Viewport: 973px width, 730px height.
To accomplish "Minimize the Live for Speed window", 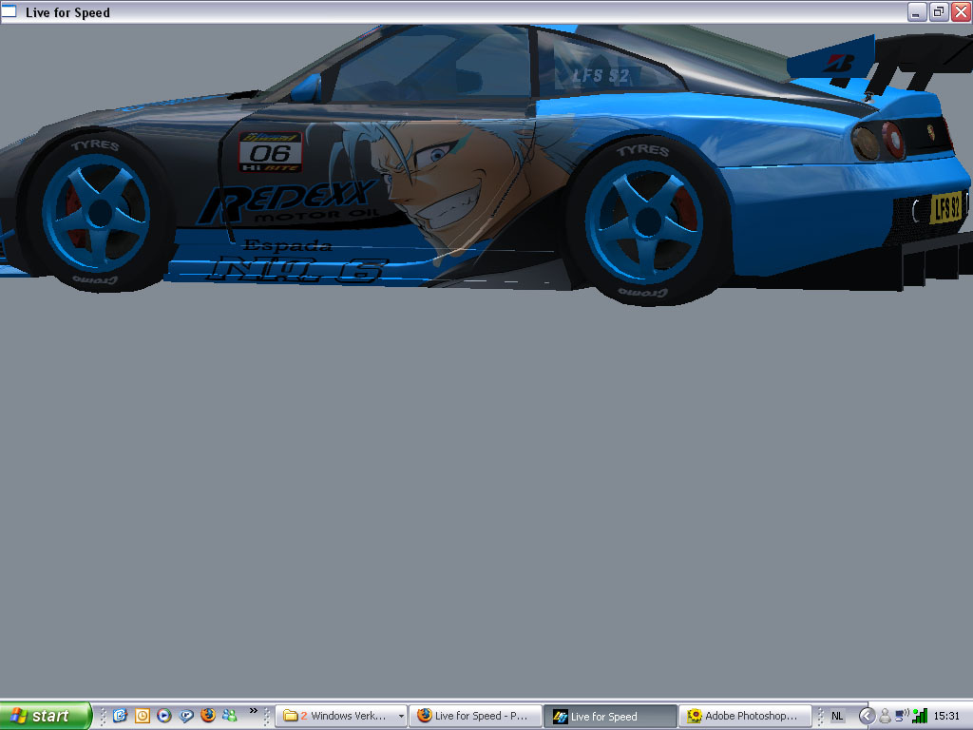I will tap(917, 12).
